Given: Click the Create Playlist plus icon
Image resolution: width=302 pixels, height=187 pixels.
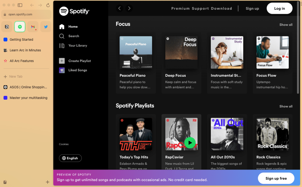Looking at the screenshot, I should click(62, 61).
